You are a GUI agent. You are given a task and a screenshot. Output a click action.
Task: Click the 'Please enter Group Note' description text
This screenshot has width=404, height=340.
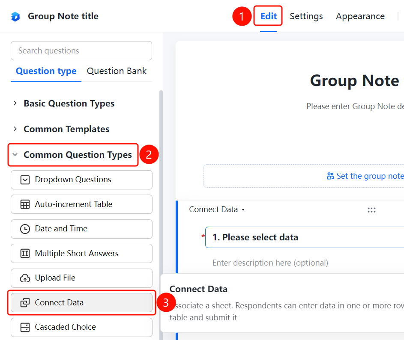pos(355,106)
